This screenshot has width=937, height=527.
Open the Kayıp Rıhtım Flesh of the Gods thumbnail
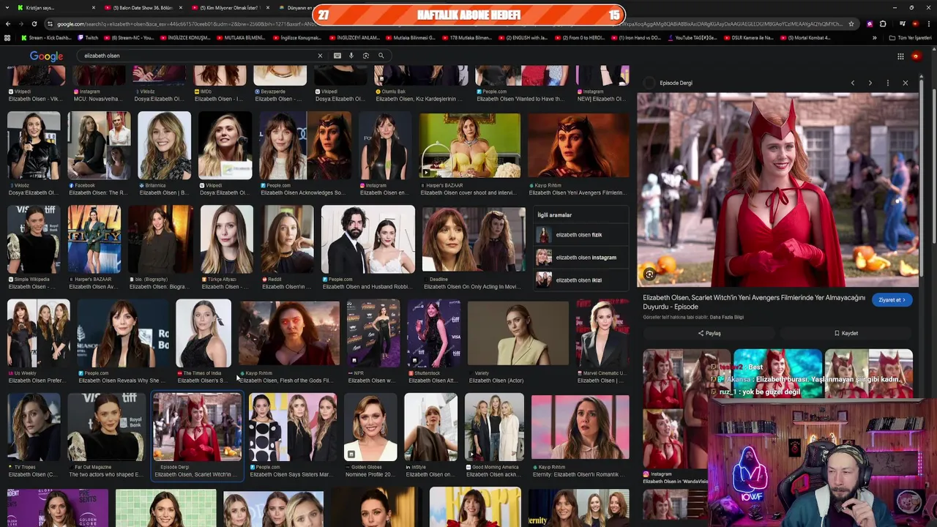tap(289, 333)
